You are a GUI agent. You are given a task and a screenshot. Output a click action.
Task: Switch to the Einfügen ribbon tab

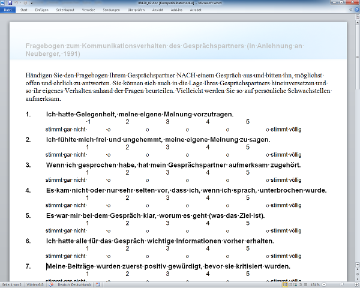pos(42,10)
